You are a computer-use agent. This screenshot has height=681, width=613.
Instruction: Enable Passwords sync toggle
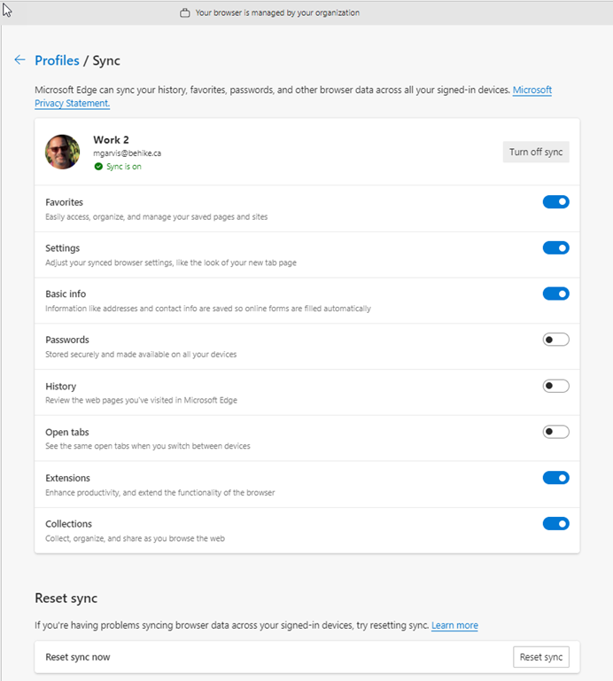click(x=555, y=340)
